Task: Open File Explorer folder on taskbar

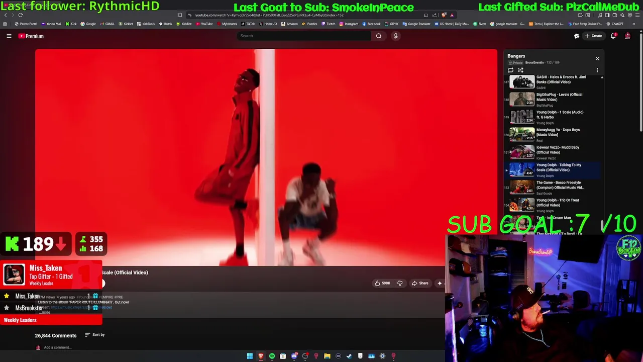Action: coord(327,356)
